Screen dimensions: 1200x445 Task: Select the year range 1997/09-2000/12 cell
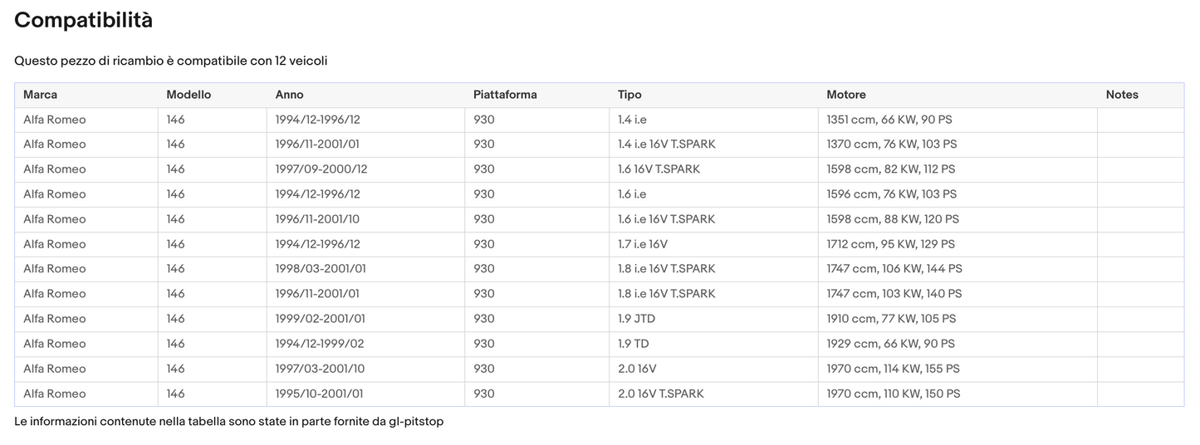tap(321, 169)
